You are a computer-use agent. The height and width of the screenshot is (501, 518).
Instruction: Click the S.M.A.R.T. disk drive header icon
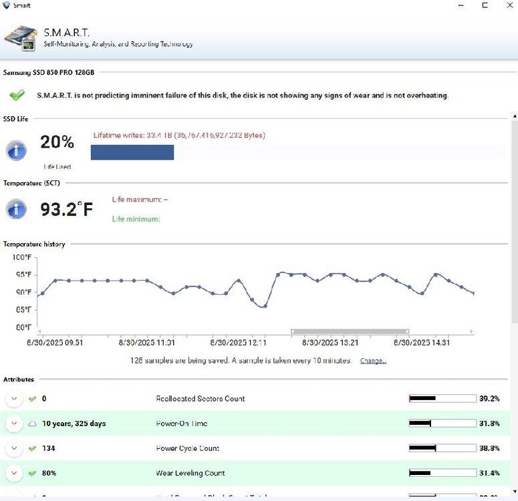tap(21, 37)
